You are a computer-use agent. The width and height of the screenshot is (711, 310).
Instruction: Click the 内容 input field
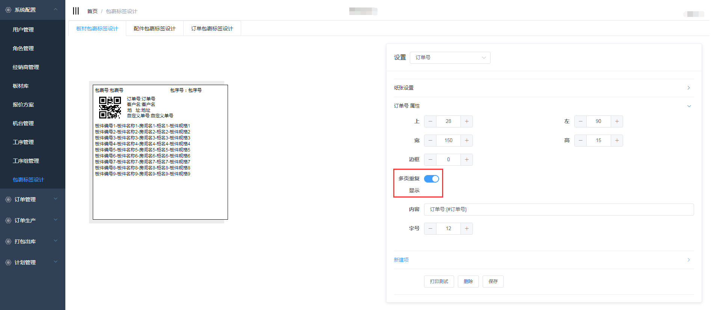coord(559,210)
